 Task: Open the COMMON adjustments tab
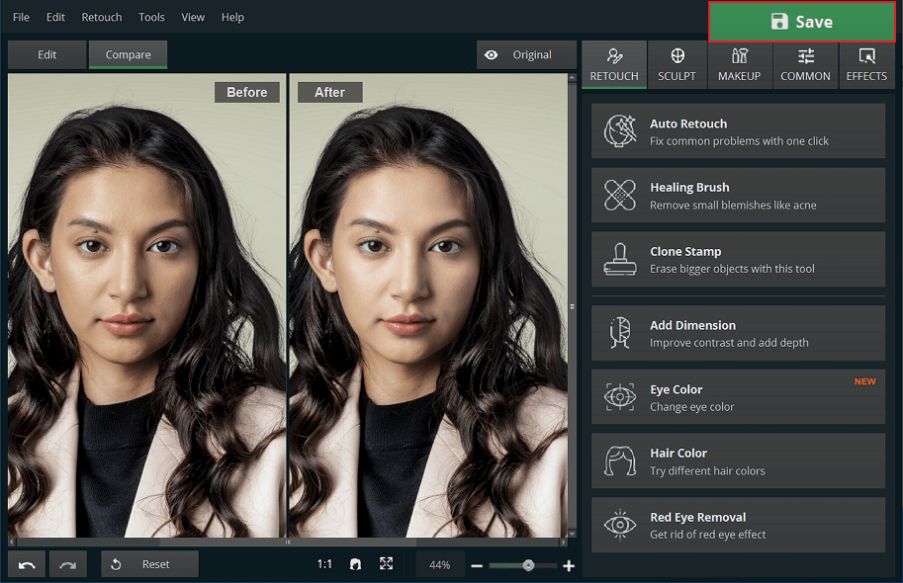804,64
